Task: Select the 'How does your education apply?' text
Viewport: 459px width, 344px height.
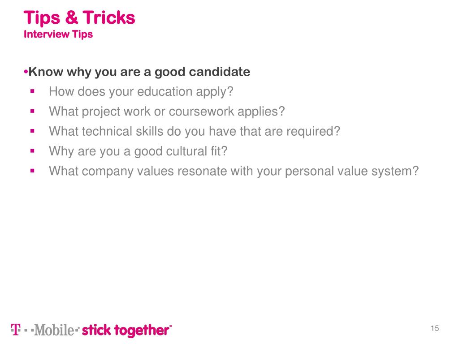Action: (141, 92)
